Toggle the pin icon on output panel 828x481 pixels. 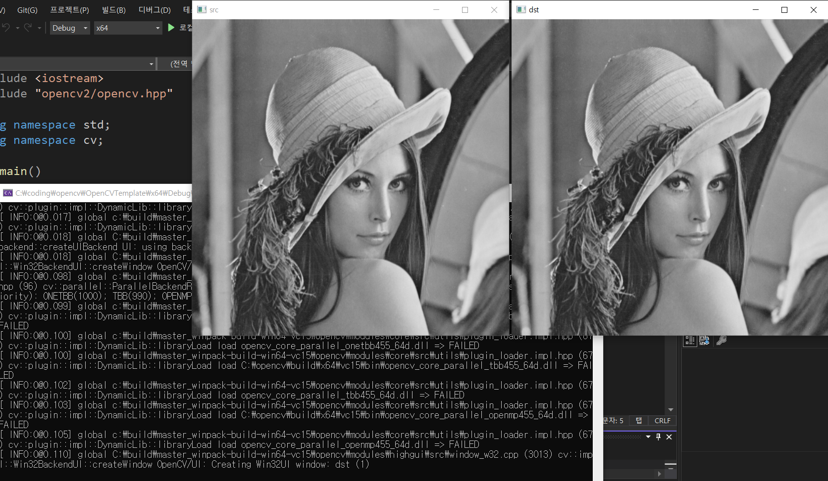658,437
